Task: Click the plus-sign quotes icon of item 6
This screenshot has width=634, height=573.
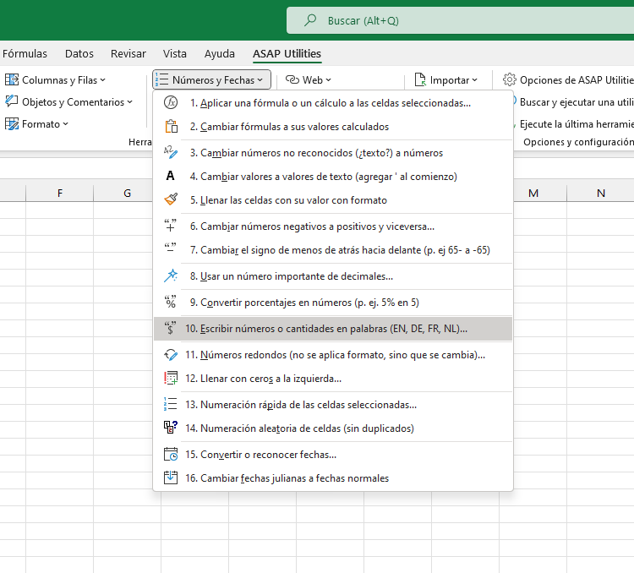Action: (x=171, y=226)
